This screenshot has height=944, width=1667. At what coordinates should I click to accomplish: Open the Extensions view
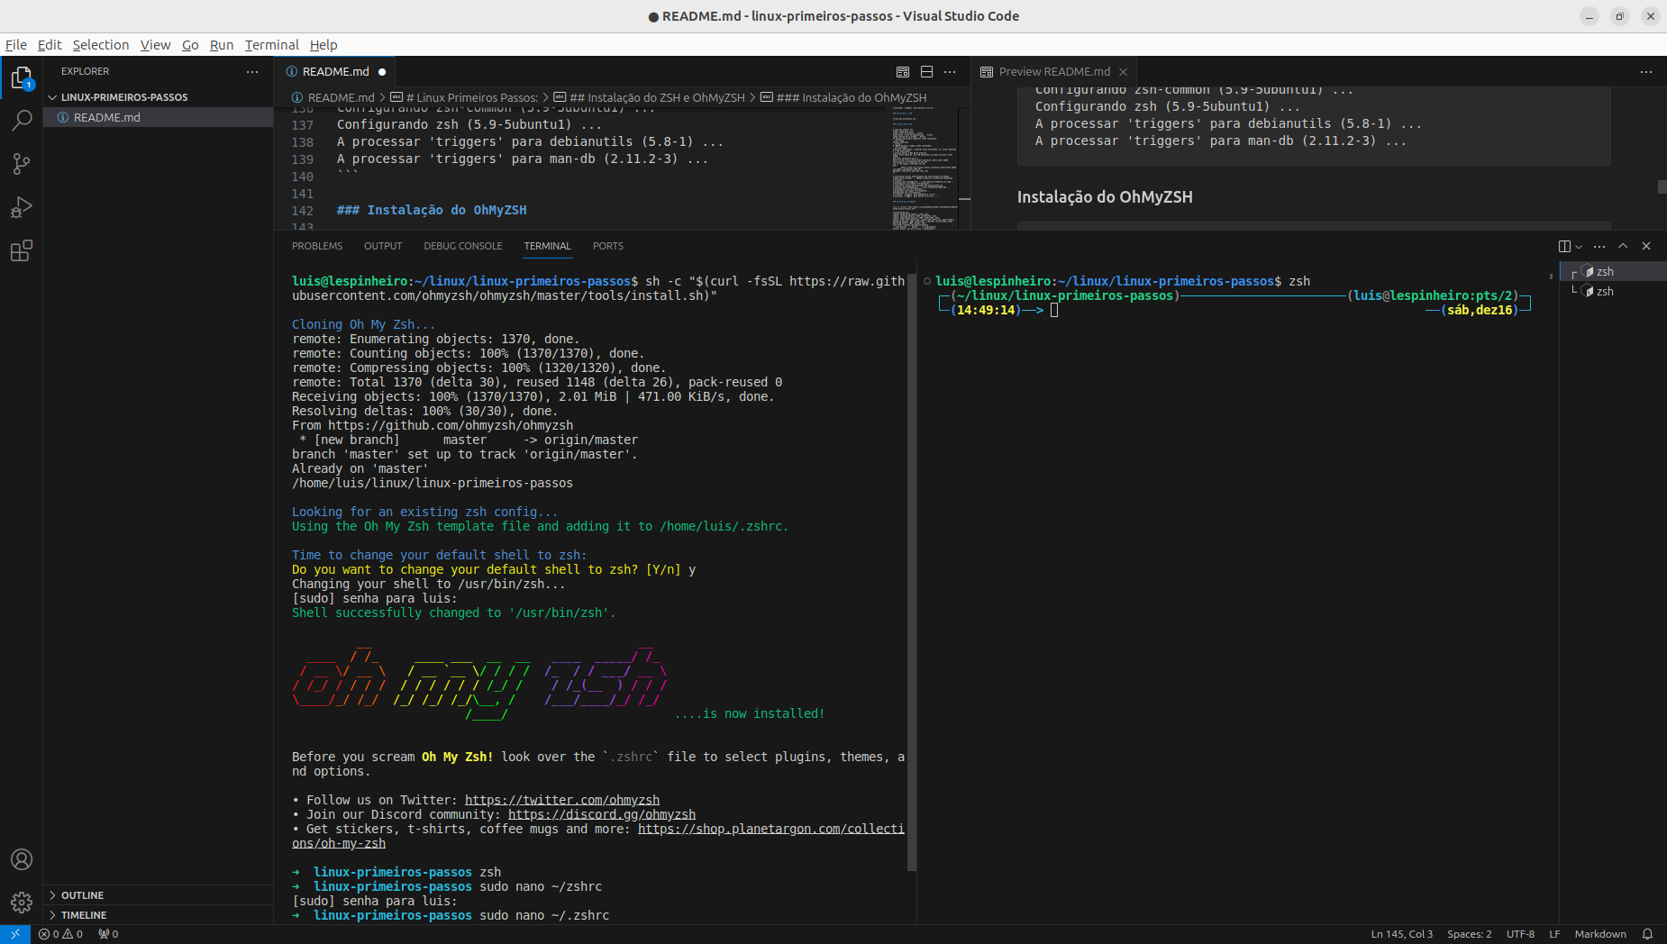coord(22,250)
